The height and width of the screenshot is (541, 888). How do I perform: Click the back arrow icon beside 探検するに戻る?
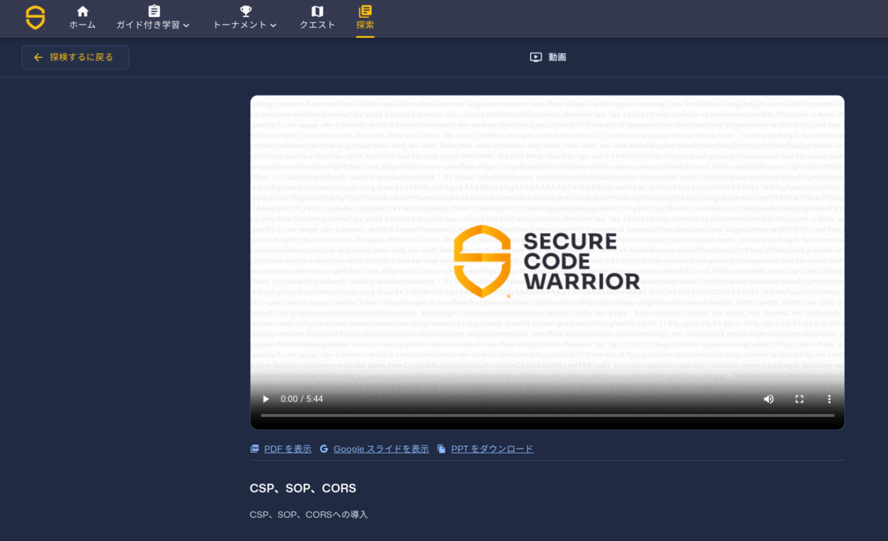38,57
